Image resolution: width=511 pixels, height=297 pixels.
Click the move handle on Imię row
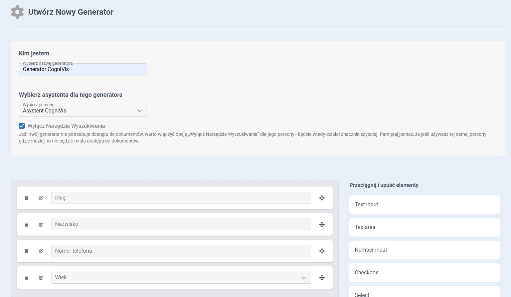tap(322, 198)
